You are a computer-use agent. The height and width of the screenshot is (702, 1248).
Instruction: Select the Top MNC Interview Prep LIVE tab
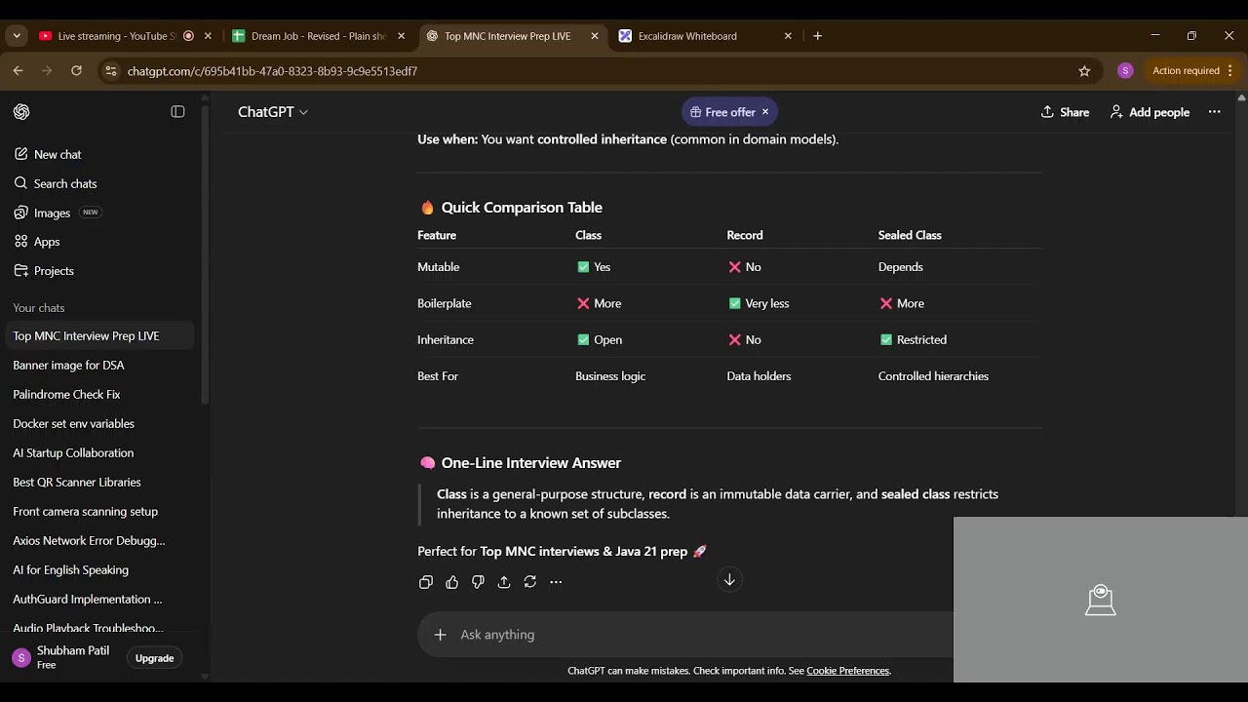coord(507,36)
